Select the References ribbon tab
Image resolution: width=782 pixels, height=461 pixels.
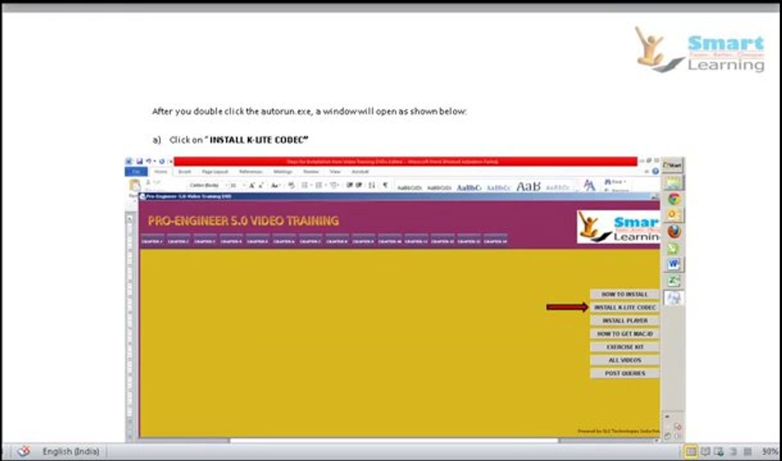pos(251,172)
